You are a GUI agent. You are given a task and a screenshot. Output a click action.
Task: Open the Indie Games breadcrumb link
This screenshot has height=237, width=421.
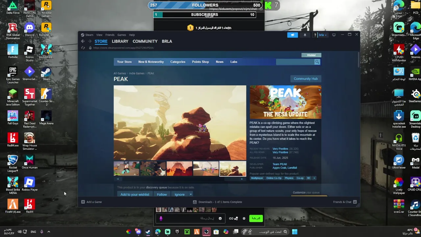point(137,73)
